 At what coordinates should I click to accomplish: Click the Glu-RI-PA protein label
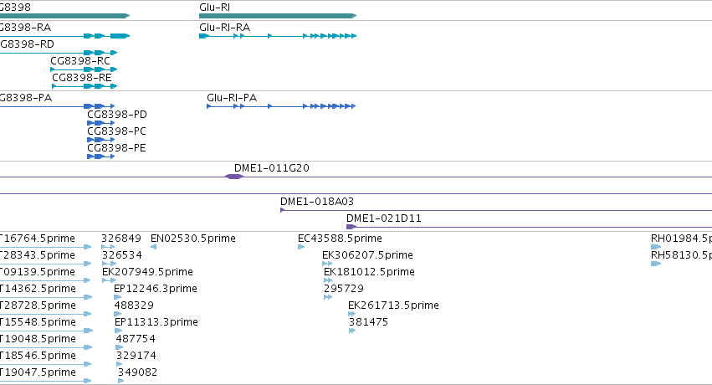(232, 98)
